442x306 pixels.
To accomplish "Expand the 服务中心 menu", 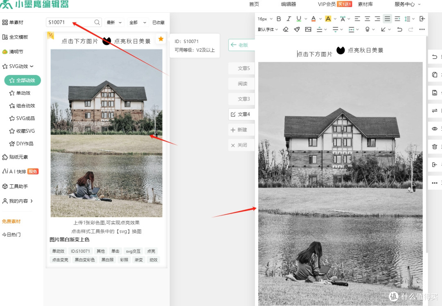I will [x=407, y=4].
